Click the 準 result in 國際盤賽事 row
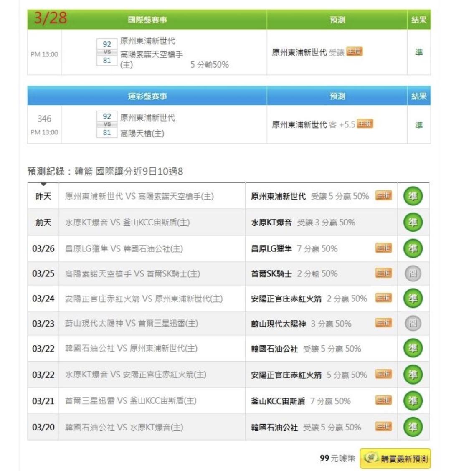This screenshot has width=451, height=471. 419,52
